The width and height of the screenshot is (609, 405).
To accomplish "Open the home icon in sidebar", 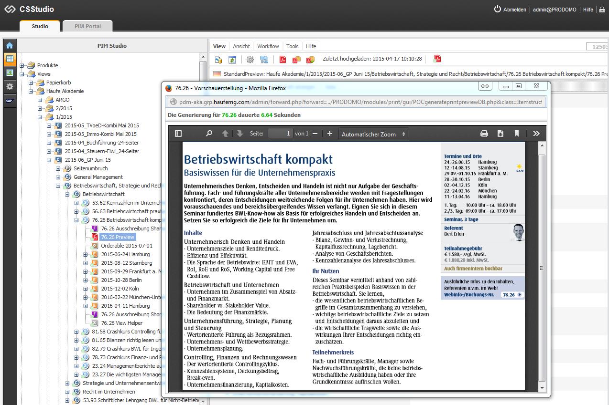I will [9, 46].
